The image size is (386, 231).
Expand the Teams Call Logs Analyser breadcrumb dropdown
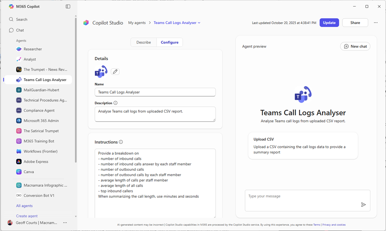coord(199,23)
